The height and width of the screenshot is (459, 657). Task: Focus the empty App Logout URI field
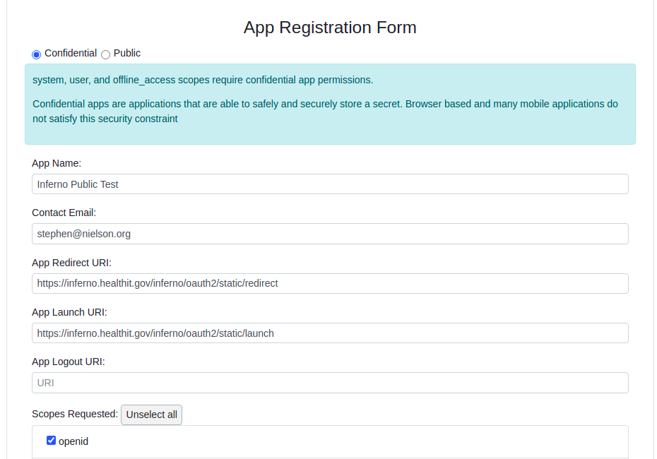click(x=330, y=383)
